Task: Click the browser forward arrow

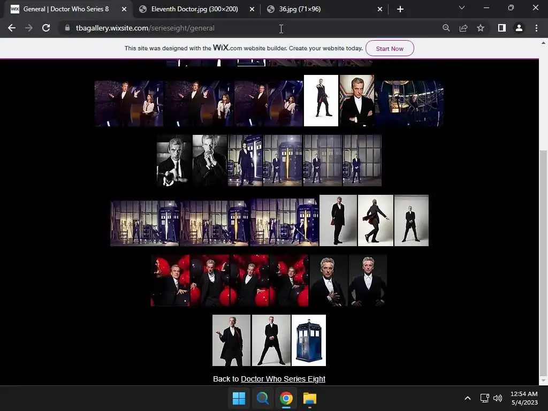Action: point(29,28)
